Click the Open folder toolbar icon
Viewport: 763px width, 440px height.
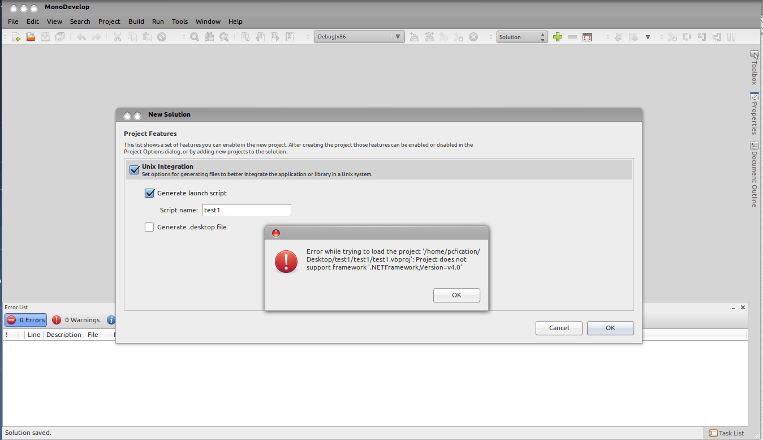pos(31,37)
